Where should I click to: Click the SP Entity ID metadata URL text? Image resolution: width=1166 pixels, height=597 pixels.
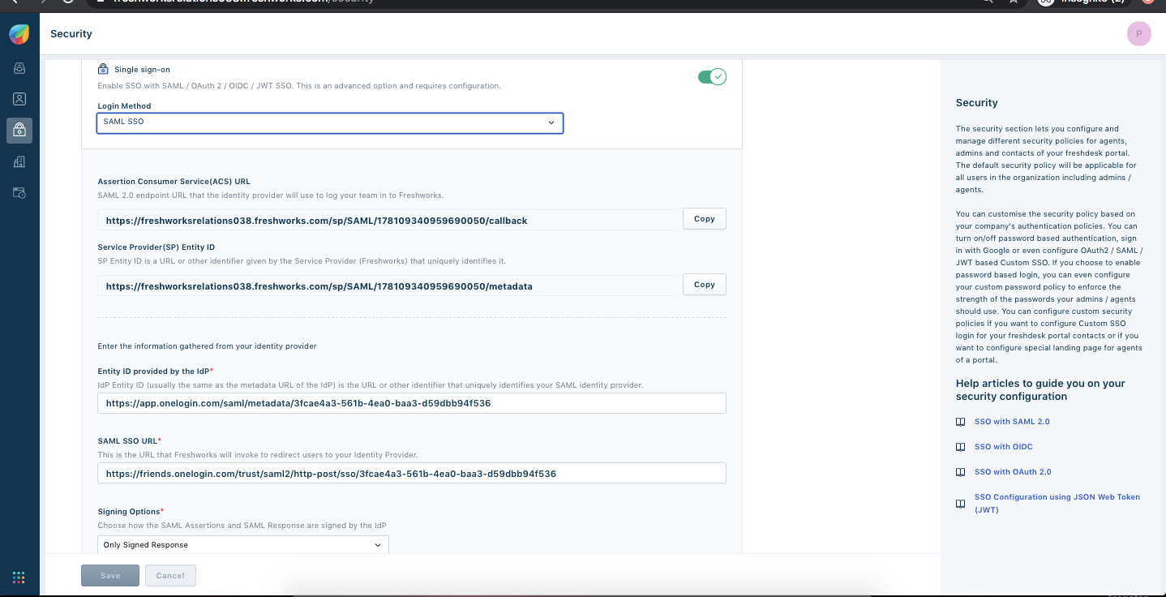click(x=319, y=286)
